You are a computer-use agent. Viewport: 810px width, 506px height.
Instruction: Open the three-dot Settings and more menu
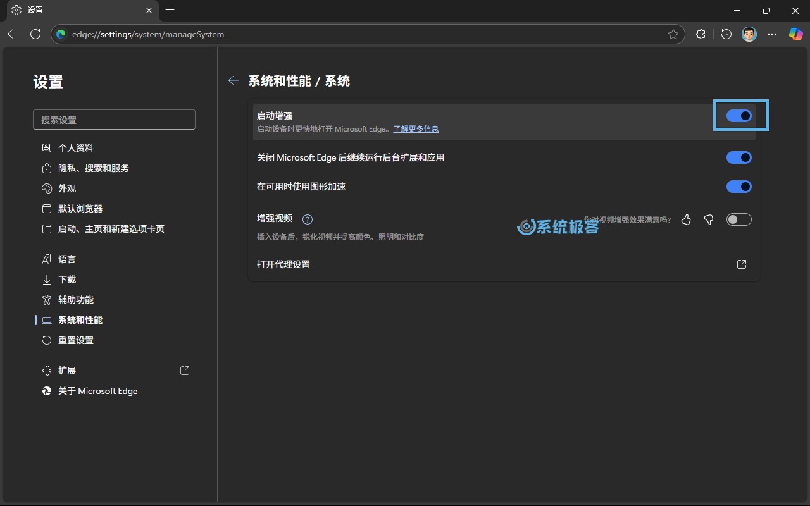pyautogui.click(x=772, y=34)
